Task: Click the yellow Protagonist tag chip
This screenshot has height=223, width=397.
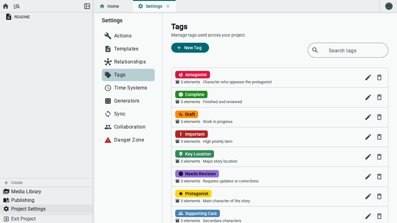Action: click(x=193, y=194)
